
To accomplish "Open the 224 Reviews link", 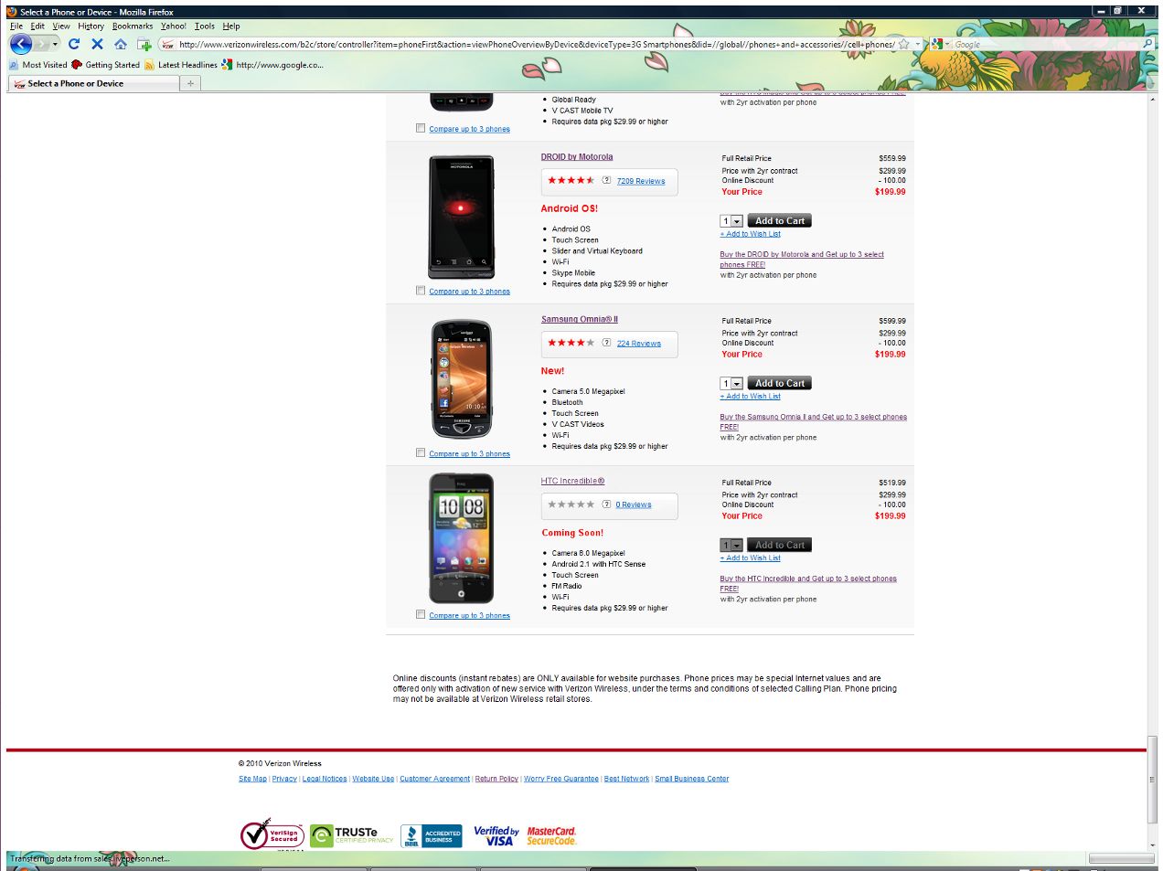I will (x=639, y=344).
